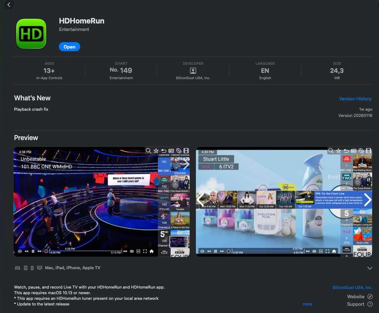Click "SiliconDust USA, Inc." under Developer
The width and height of the screenshot is (379, 313).
coord(193,78)
